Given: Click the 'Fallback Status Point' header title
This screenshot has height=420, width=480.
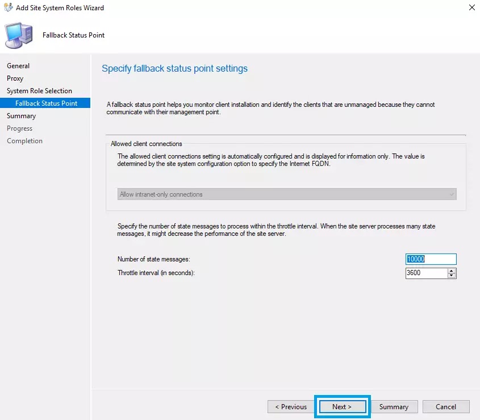Looking at the screenshot, I should [x=73, y=35].
